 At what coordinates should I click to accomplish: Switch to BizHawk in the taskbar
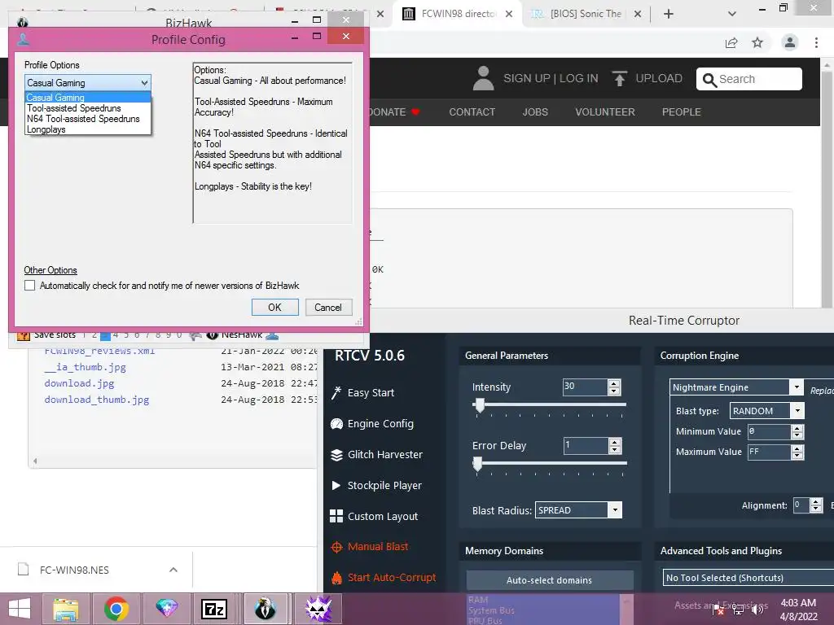point(265,609)
